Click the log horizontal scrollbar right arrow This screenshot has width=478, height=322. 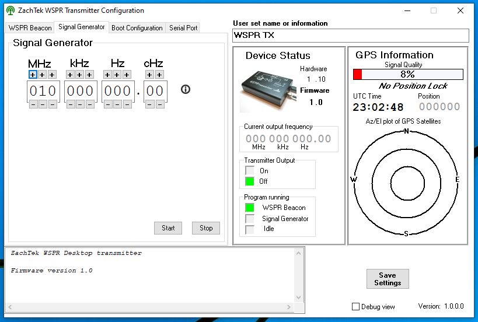point(289,307)
